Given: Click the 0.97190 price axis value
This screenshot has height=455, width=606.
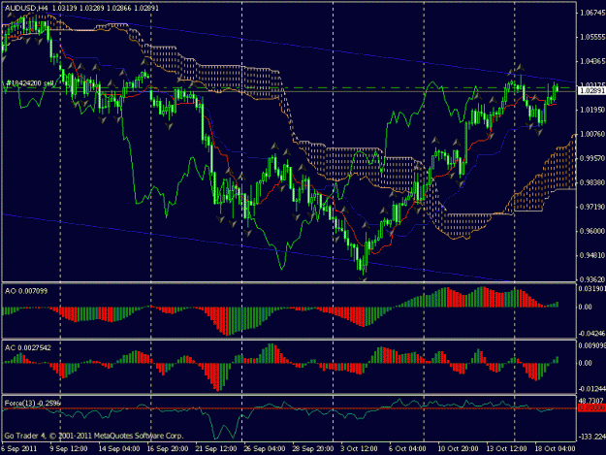Looking at the screenshot, I should pos(592,208).
